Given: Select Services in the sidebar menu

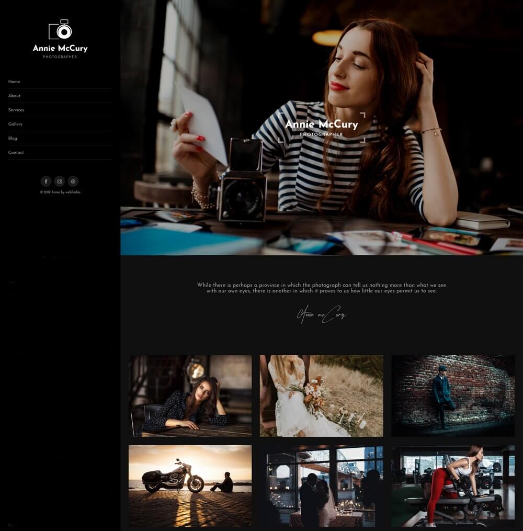Looking at the screenshot, I should 16,110.
